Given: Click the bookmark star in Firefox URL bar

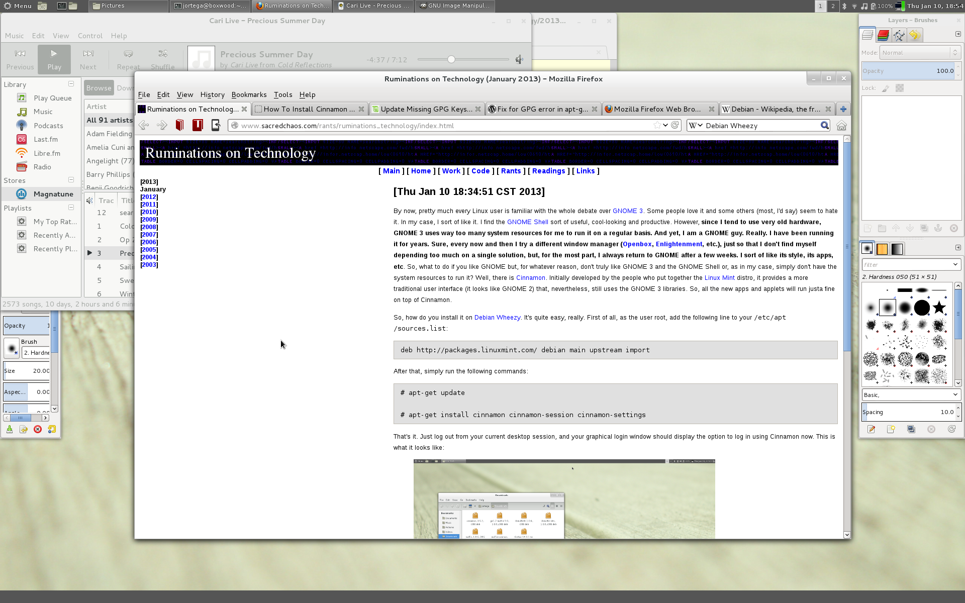Looking at the screenshot, I should click(x=657, y=125).
